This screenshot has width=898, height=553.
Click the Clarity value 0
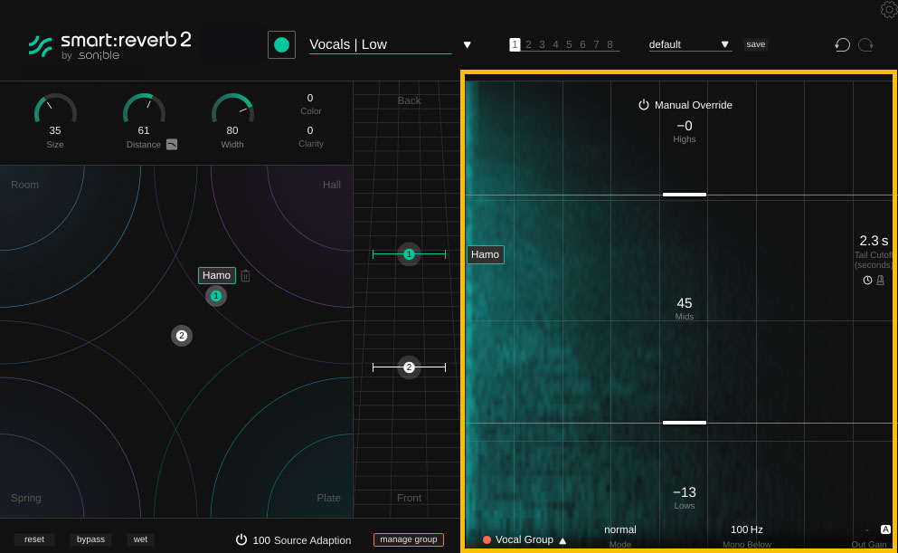[x=310, y=130]
